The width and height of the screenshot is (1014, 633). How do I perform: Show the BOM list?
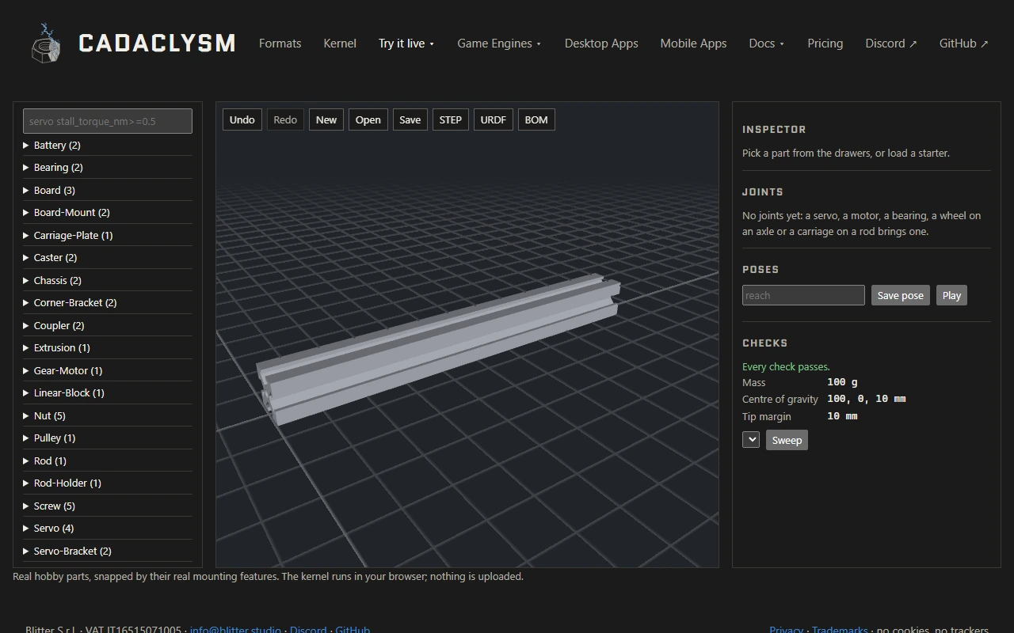pyautogui.click(x=536, y=120)
